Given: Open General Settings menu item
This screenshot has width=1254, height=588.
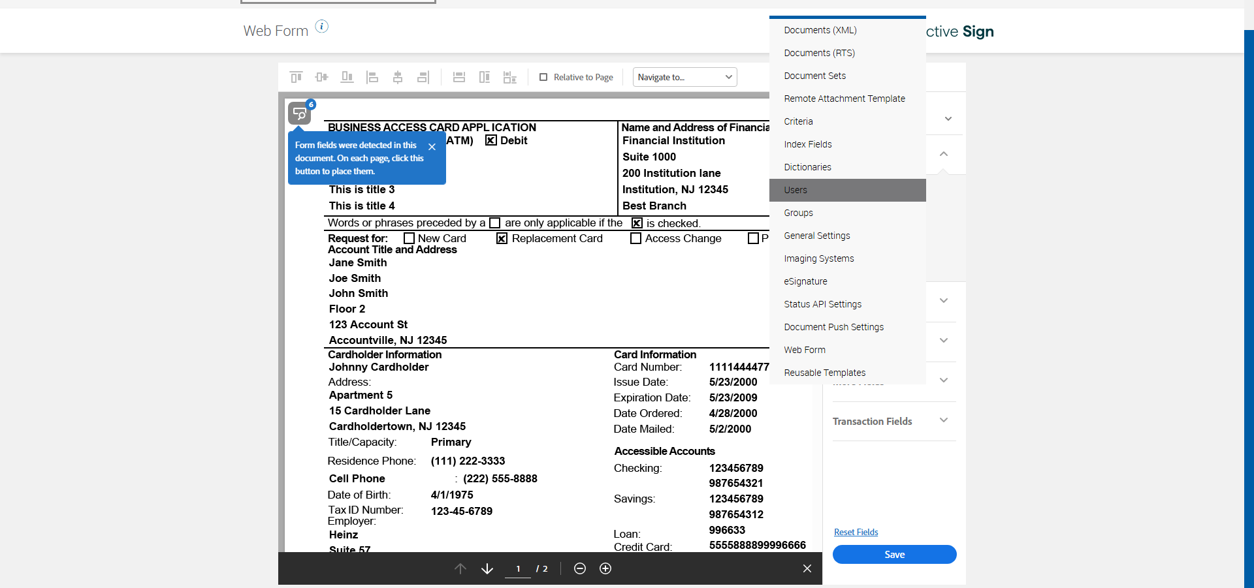Looking at the screenshot, I should (x=817, y=236).
